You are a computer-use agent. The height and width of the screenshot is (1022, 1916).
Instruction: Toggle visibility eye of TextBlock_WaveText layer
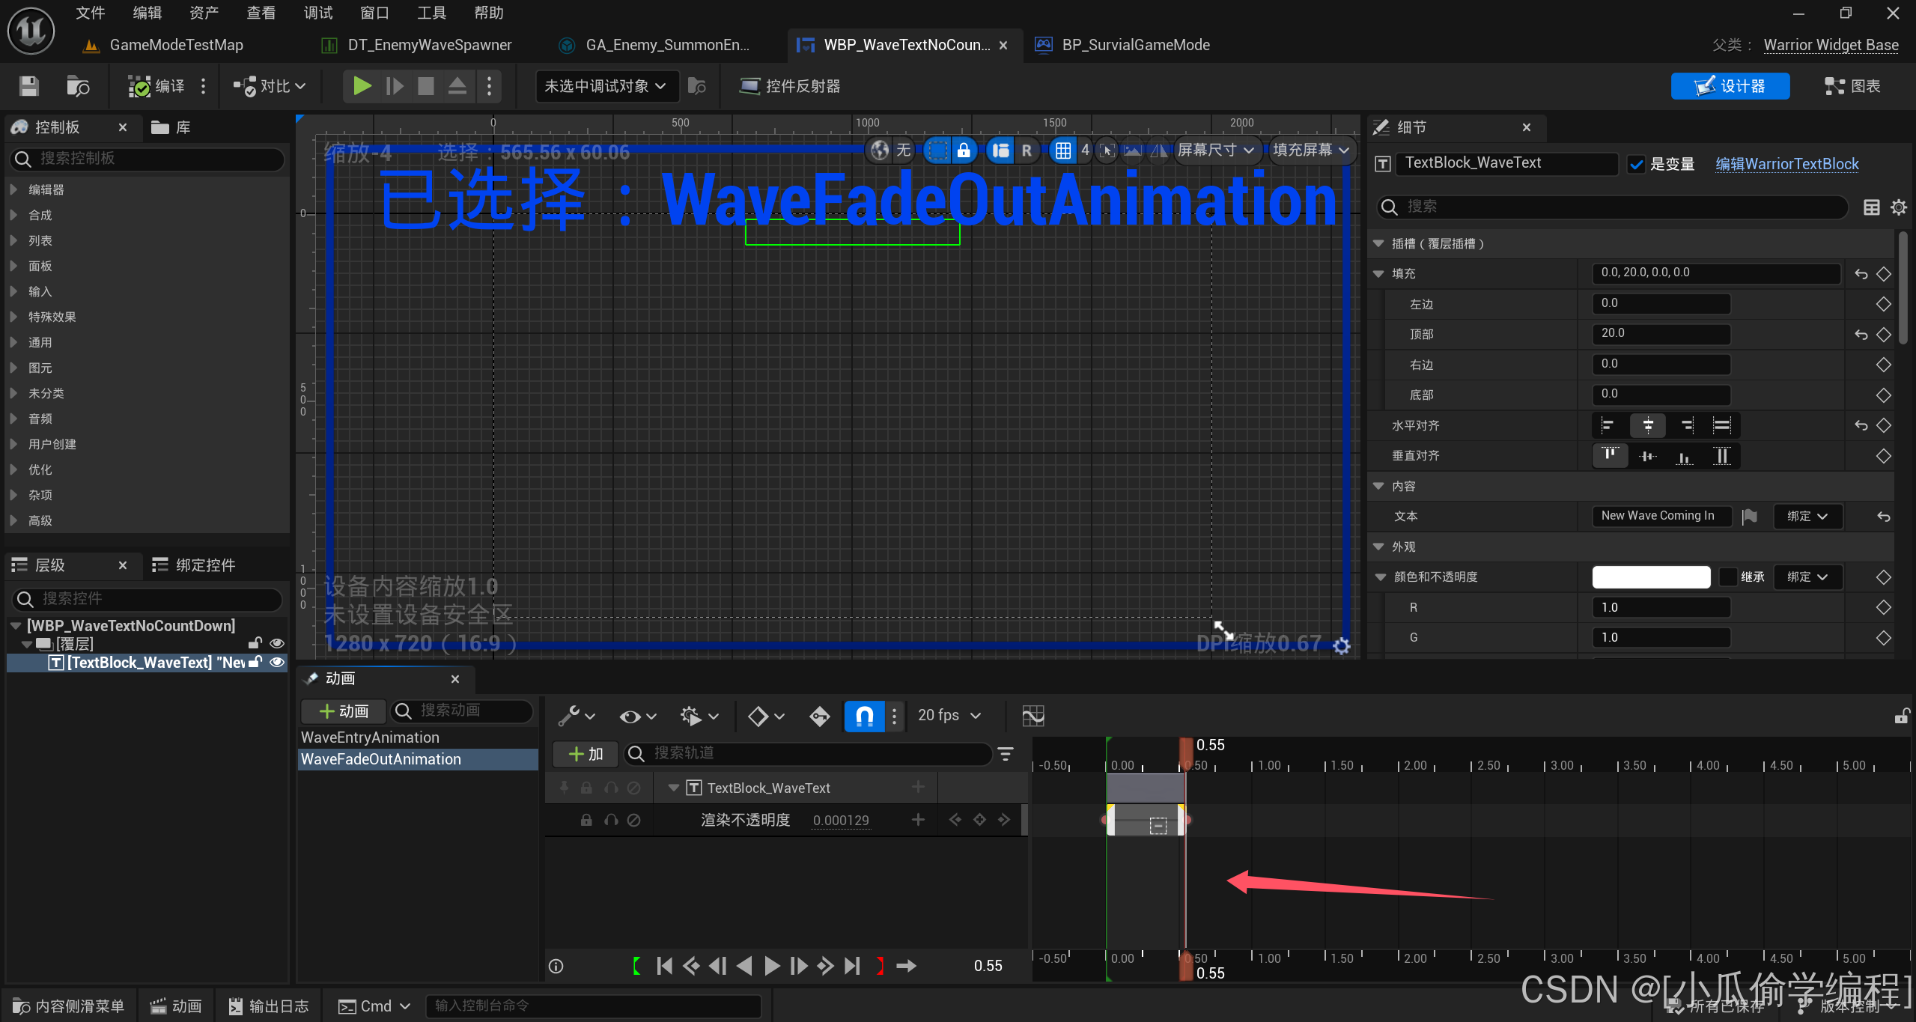coord(277,662)
